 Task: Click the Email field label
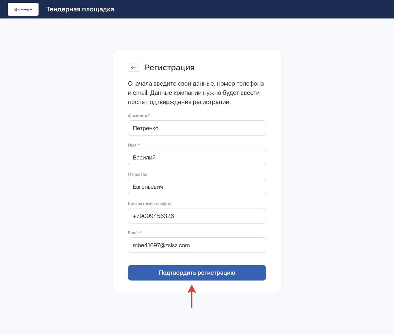(x=133, y=233)
